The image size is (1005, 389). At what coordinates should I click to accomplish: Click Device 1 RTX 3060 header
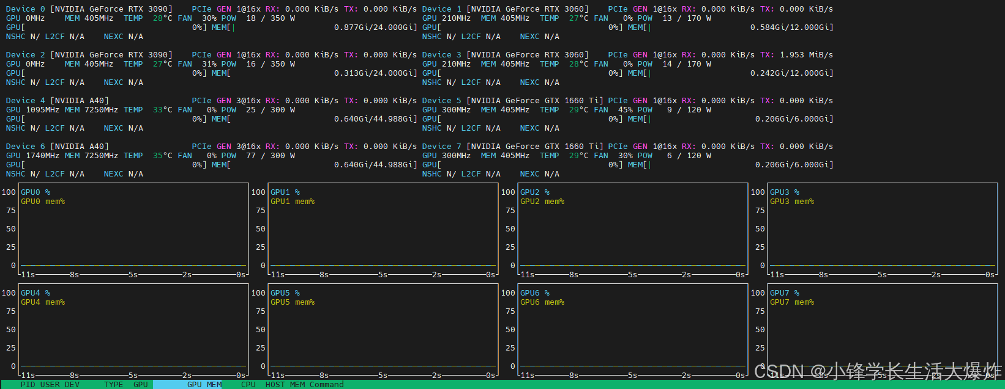pos(506,9)
